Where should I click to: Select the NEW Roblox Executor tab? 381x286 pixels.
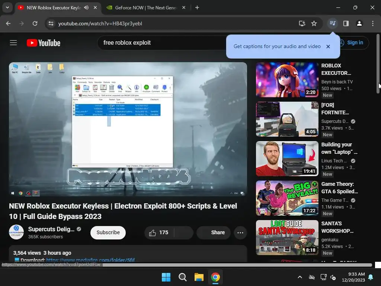click(54, 7)
